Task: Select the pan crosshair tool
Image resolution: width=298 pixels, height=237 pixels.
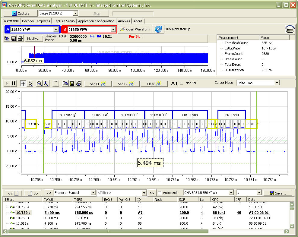Action: [x=23, y=84]
